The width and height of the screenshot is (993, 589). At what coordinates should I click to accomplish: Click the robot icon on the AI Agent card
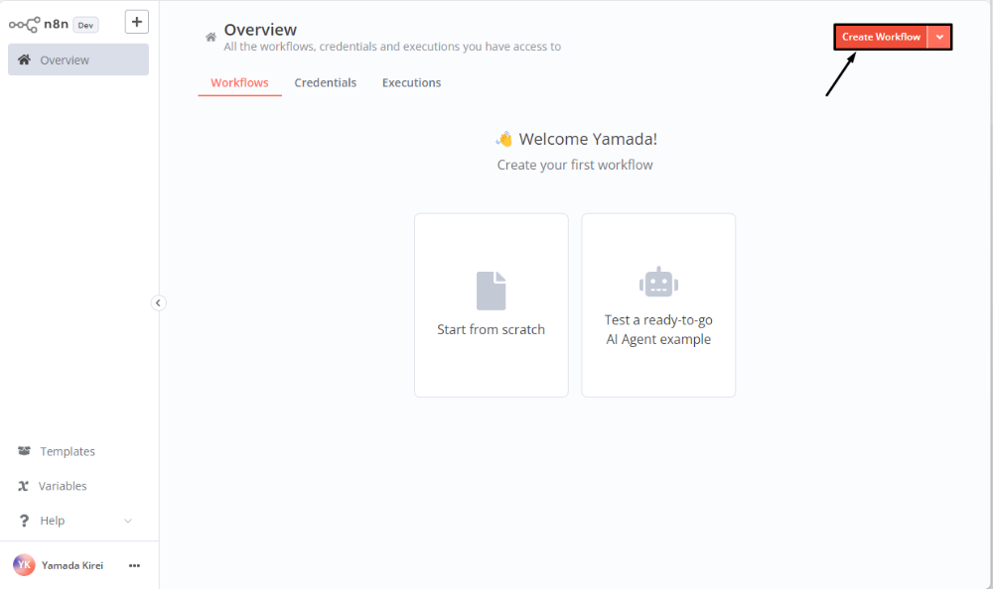click(658, 282)
